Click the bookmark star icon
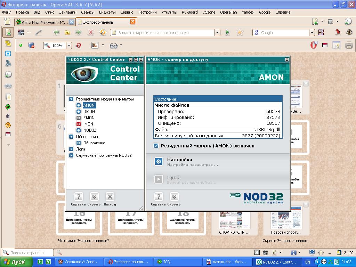 pos(240,33)
